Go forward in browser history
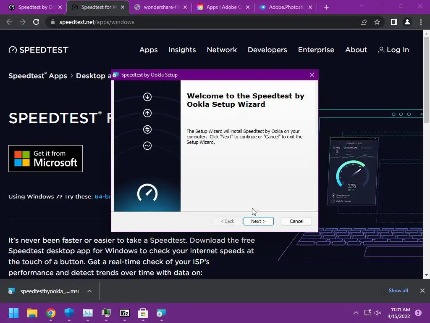The height and width of the screenshot is (323, 430). [x=23, y=22]
